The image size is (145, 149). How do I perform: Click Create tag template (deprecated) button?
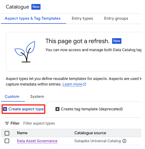89,109
